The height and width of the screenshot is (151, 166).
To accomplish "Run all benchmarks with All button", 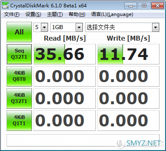I will tap(19, 32).
